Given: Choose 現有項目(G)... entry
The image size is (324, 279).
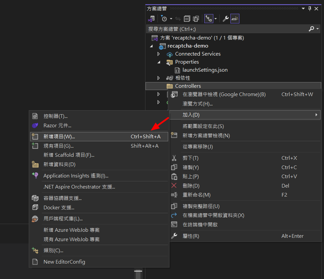Looking at the screenshot, I should click(x=99, y=146).
